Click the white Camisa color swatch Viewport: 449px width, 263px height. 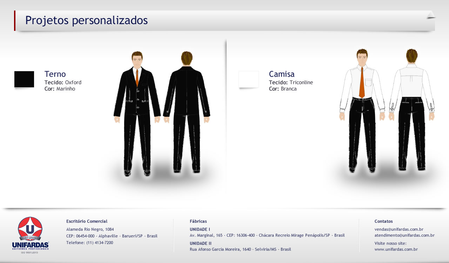(x=249, y=79)
